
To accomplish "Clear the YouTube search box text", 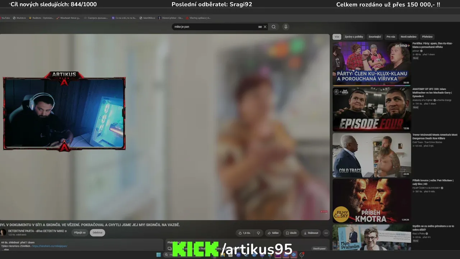I will pyautogui.click(x=265, y=27).
